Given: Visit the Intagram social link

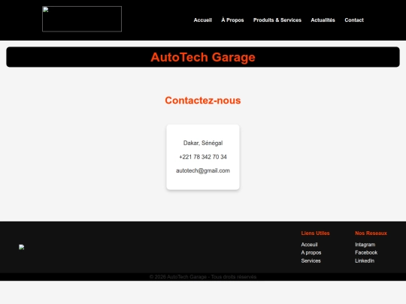Looking at the screenshot, I should click(x=365, y=245).
